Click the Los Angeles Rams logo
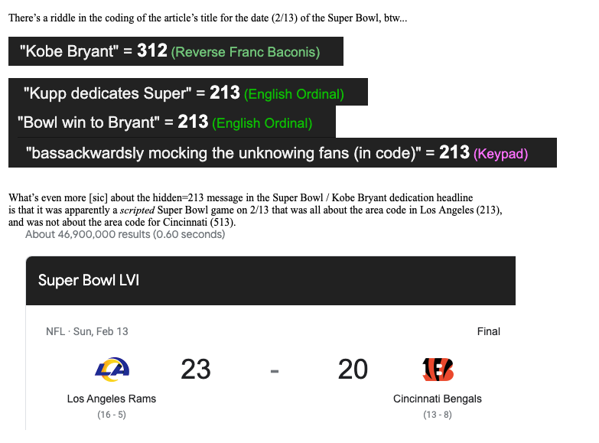599x443 pixels. tap(112, 370)
